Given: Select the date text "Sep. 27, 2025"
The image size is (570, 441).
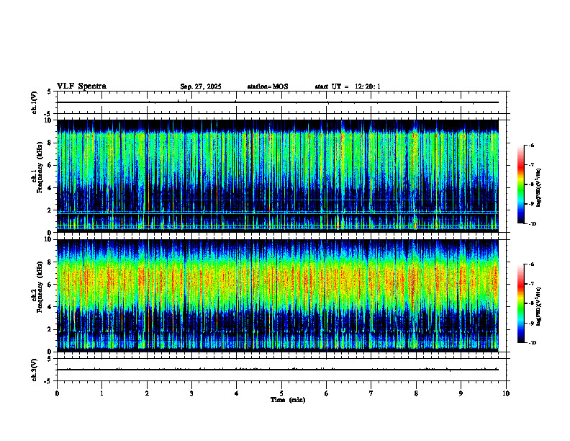Looking at the screenshot, I should tap(201, 86).
